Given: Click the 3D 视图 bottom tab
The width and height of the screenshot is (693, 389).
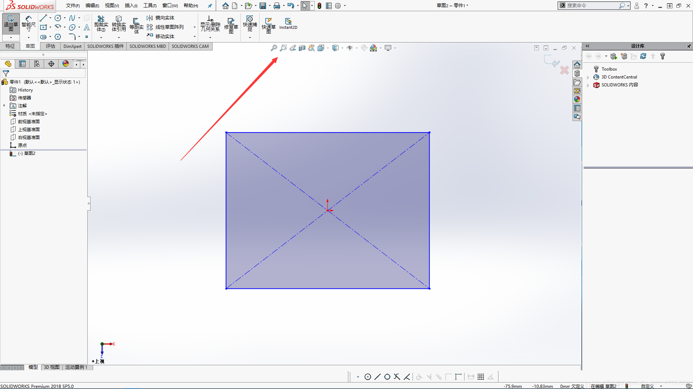Looking at the screenshot, I should coord(52,367).
